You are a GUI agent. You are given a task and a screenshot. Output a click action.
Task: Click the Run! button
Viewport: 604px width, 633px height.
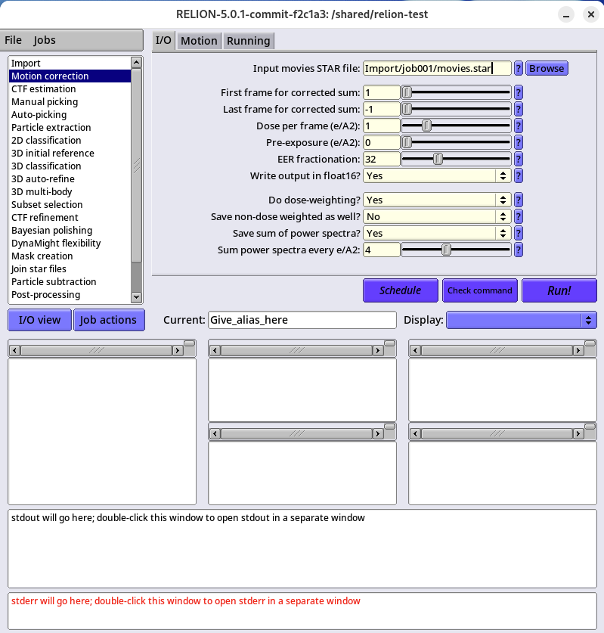(x=559, y=290)
